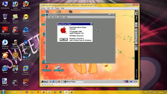Viewport: 167px width, 94px height.
Task: Click first icon on Office shortcut bar
Action: [x=136, y=14]
